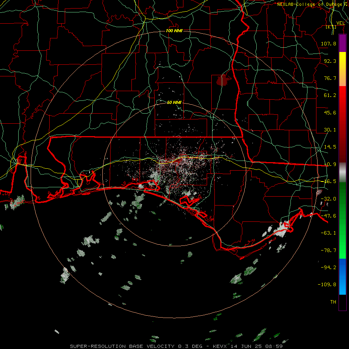Select the 14.5 legend value
Image resolution: width=349 pixels, height=349 pixels.
pos(330,147)
